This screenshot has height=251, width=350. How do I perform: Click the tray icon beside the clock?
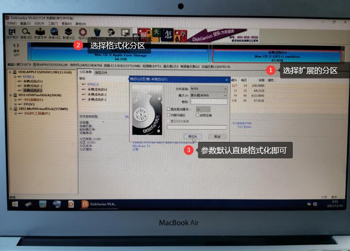(315, 204)
